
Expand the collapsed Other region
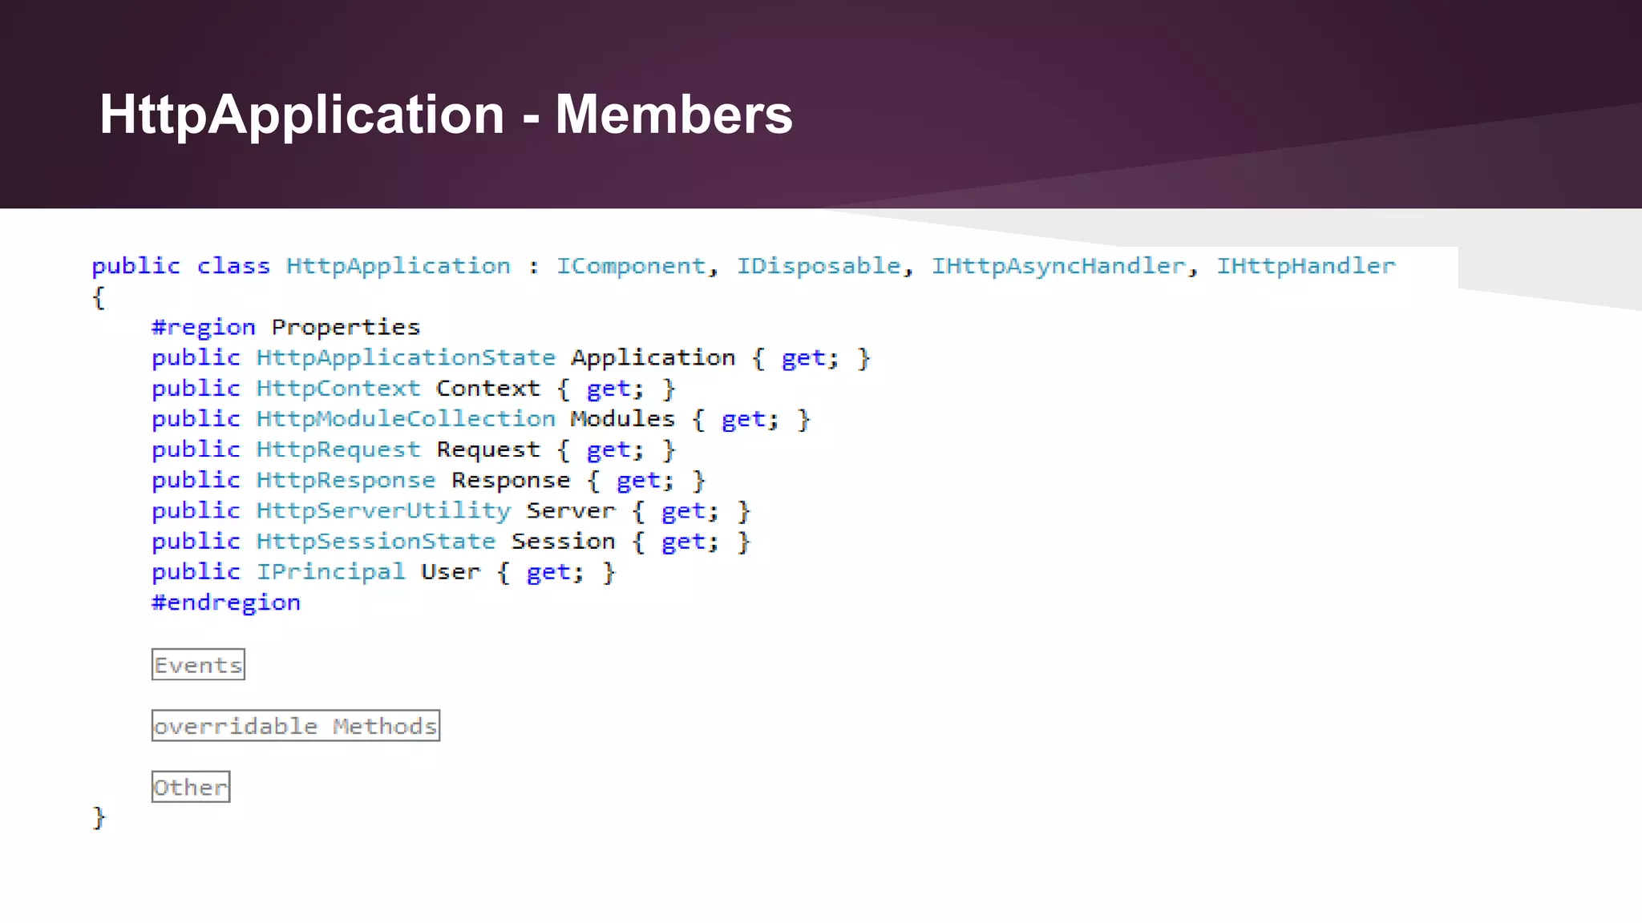pyautogui.click(x=190, y=788)
